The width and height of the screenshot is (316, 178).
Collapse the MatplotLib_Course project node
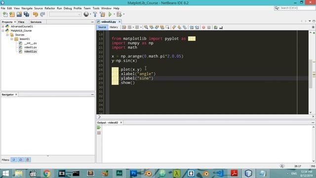pos(3,31)
